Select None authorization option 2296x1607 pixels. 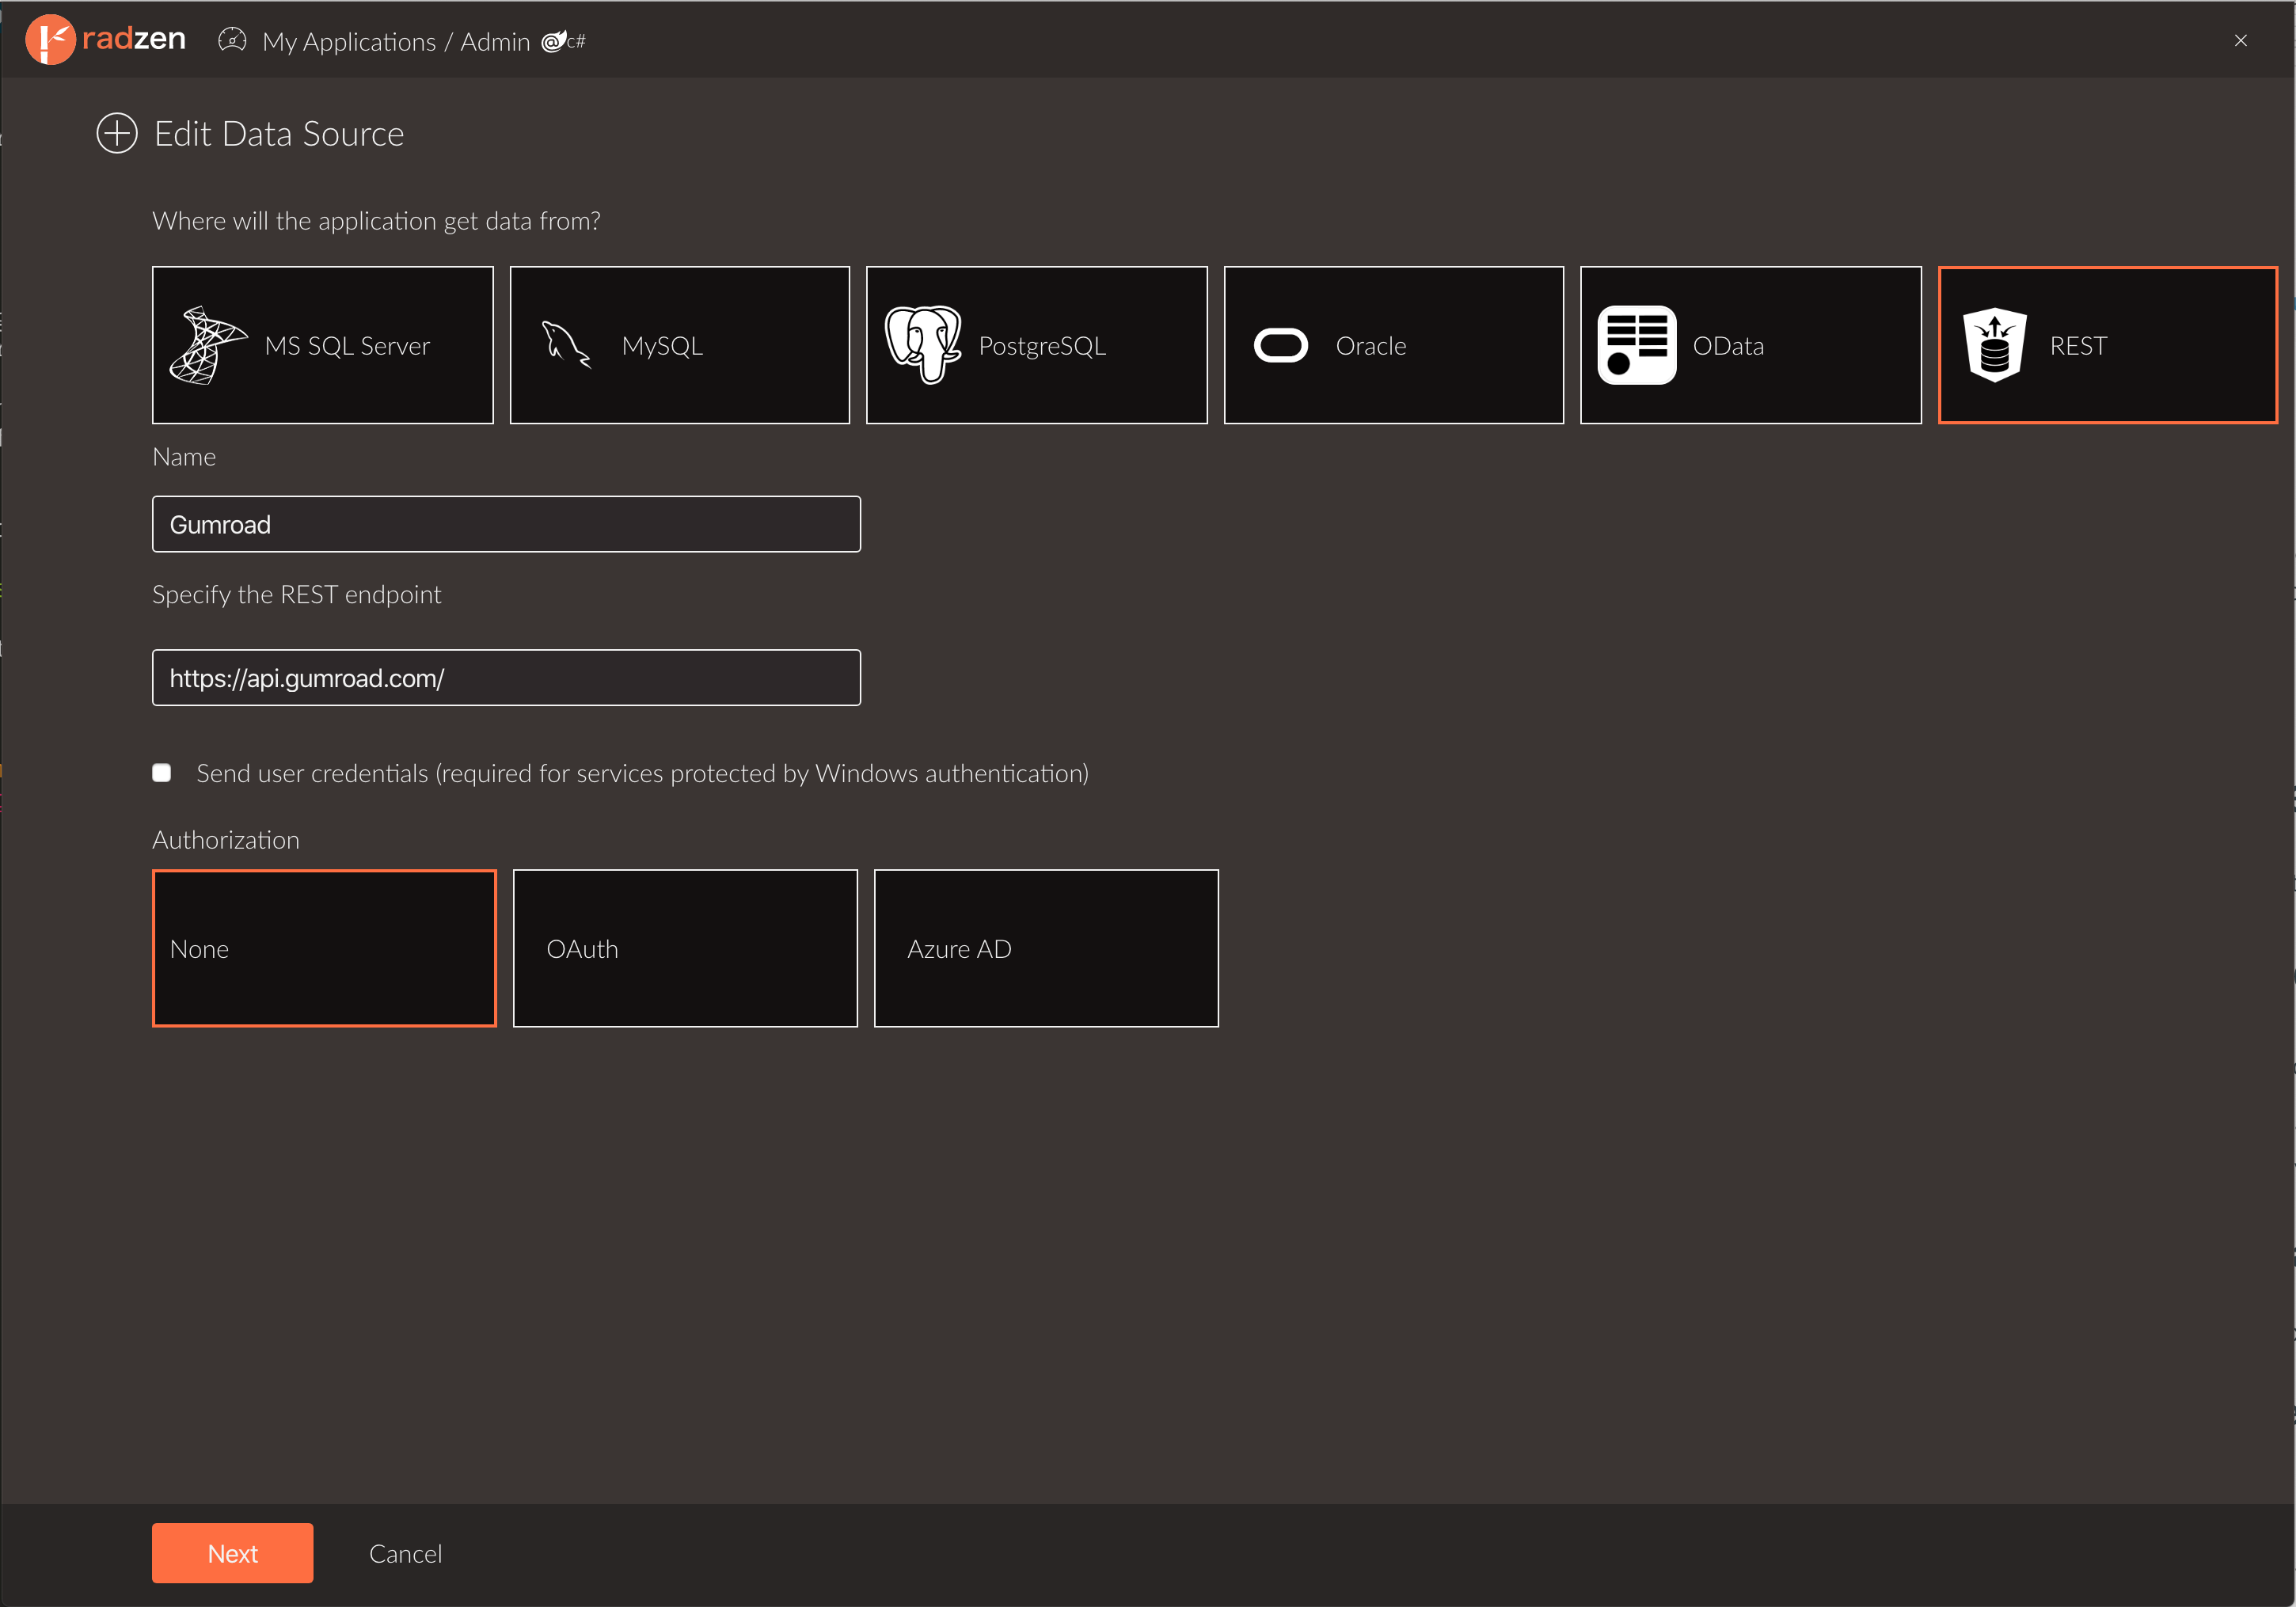pyautogui.click(x=324, y=948)
